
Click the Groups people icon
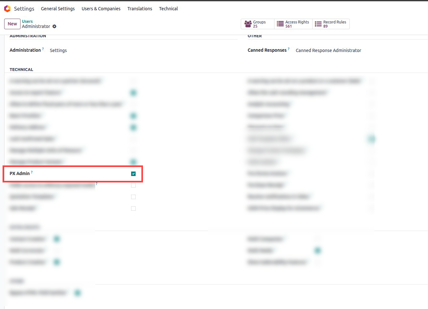coord(248,24)
